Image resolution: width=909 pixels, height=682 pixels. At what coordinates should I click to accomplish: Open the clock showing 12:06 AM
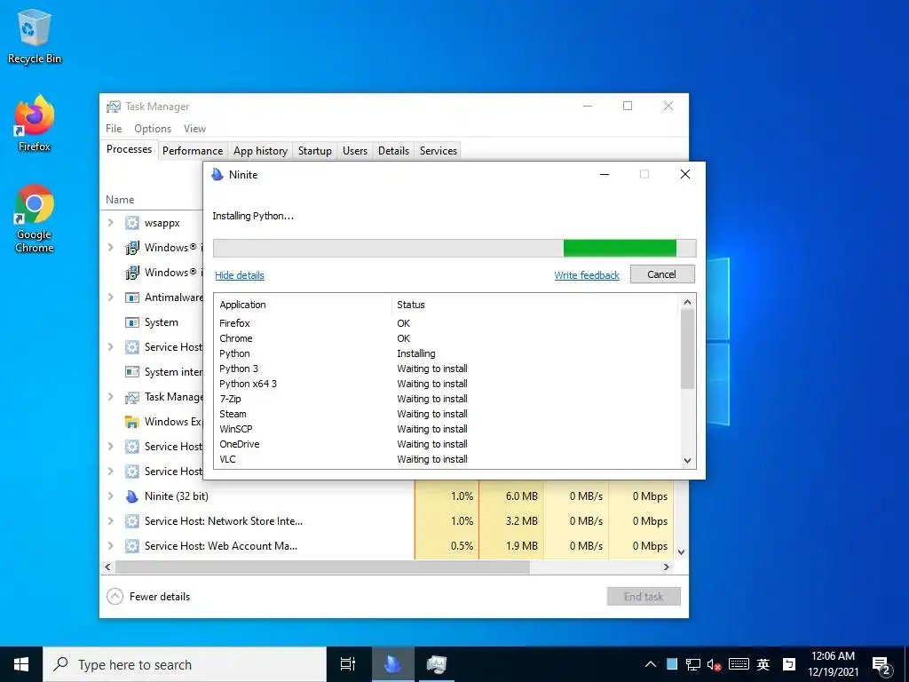click(833, 664)
